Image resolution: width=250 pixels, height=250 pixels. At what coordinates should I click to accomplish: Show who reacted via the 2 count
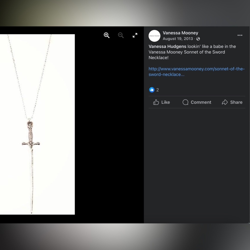157,90
